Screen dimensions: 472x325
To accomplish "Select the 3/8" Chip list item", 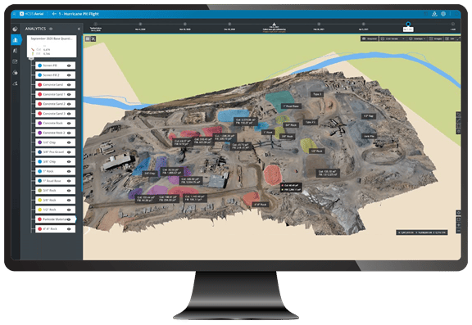I will [55, 162].
